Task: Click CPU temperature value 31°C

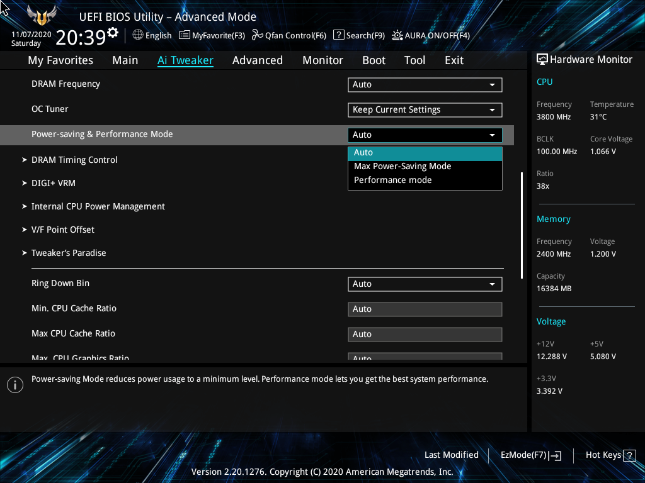Action: click(598, 117)
